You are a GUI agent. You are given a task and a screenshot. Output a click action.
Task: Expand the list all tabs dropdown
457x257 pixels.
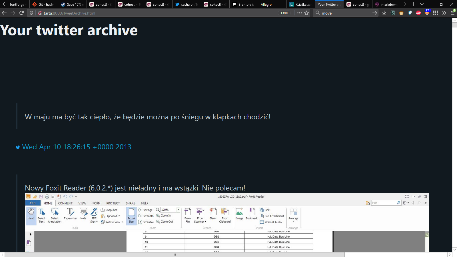[422, 4]
